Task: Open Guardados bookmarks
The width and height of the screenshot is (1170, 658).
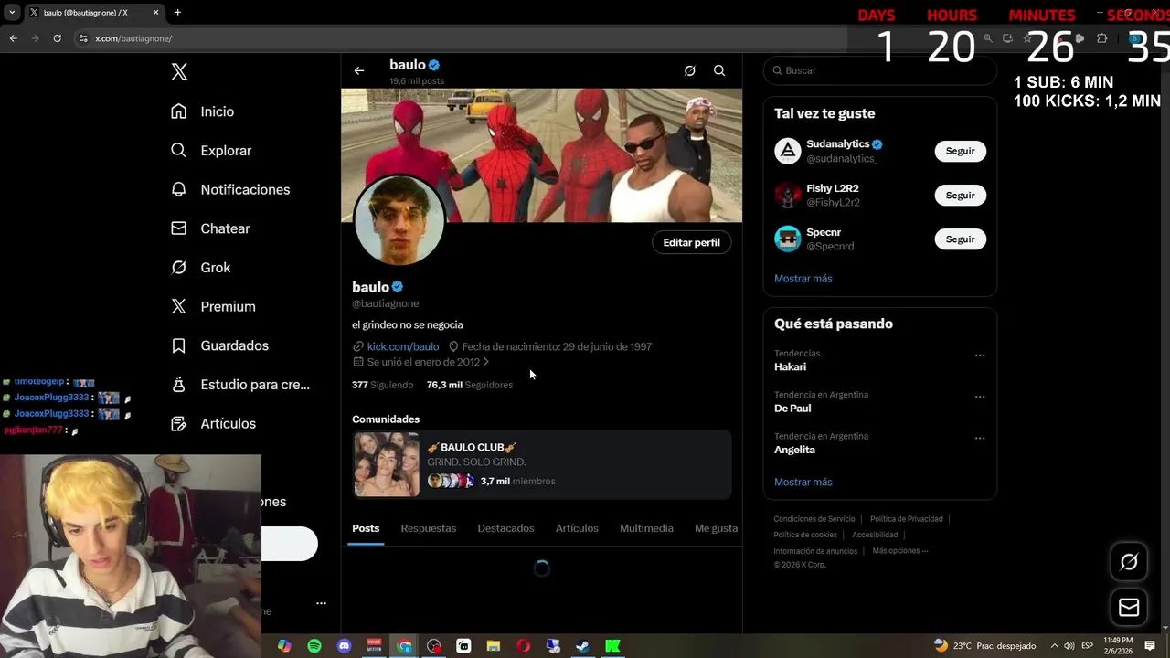Action: coord(219,345)
